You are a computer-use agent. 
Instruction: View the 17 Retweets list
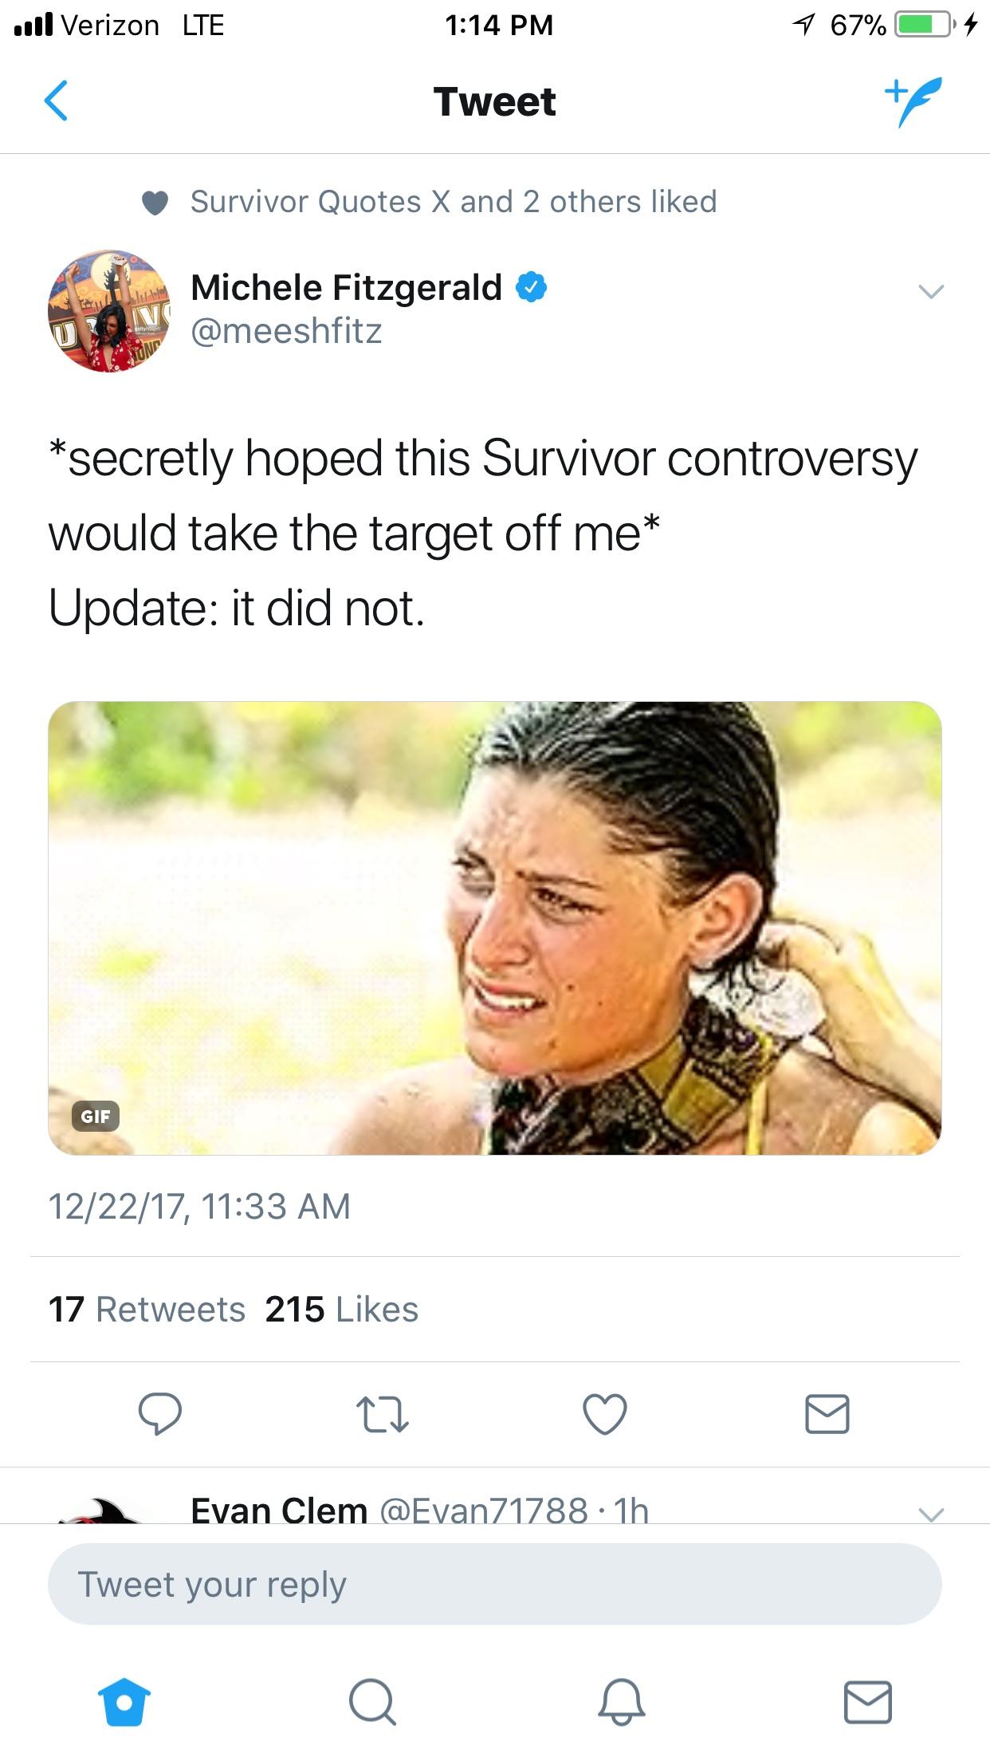[x=147, y=1310]
